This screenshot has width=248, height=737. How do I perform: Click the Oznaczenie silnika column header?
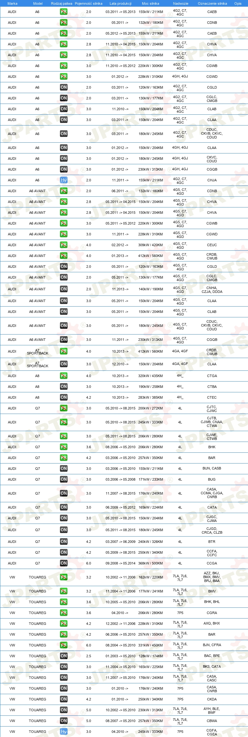coord(212,3)
